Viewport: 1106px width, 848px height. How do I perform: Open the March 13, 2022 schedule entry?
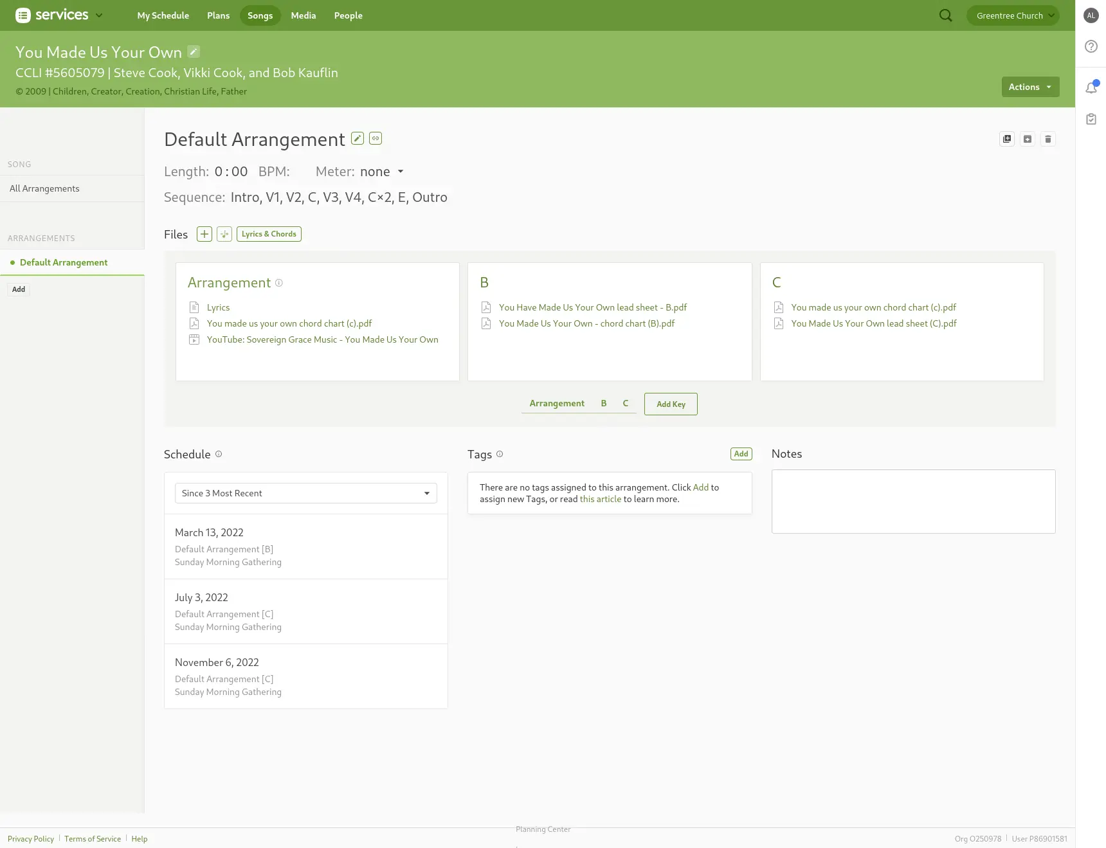[306, 546]
